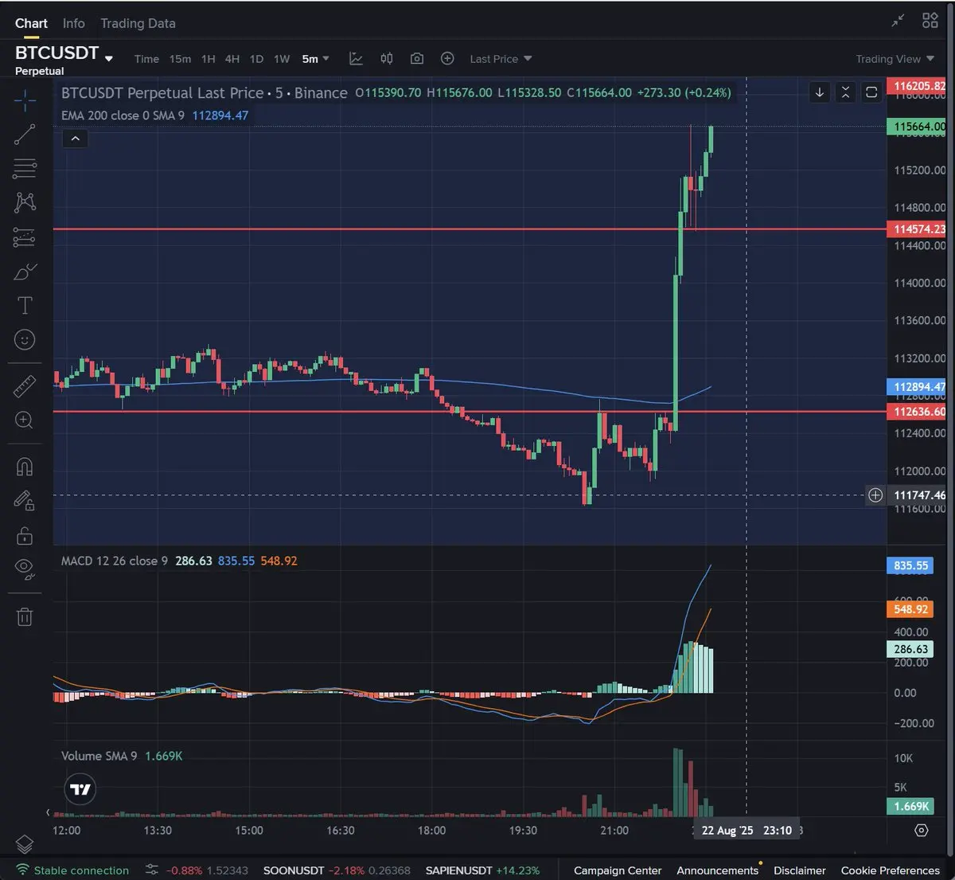The height and width of the screenshot is (880, 955).
Task: Open the emoji icons tool
Action: (x=25, y=340)
